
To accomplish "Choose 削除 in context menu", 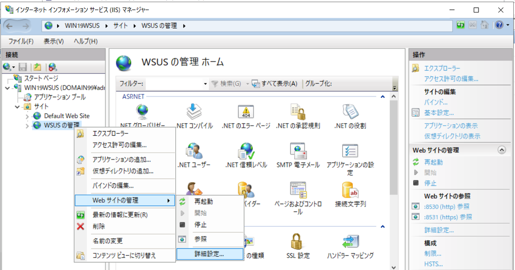I will pyautogui.click(x=125, y=226).
